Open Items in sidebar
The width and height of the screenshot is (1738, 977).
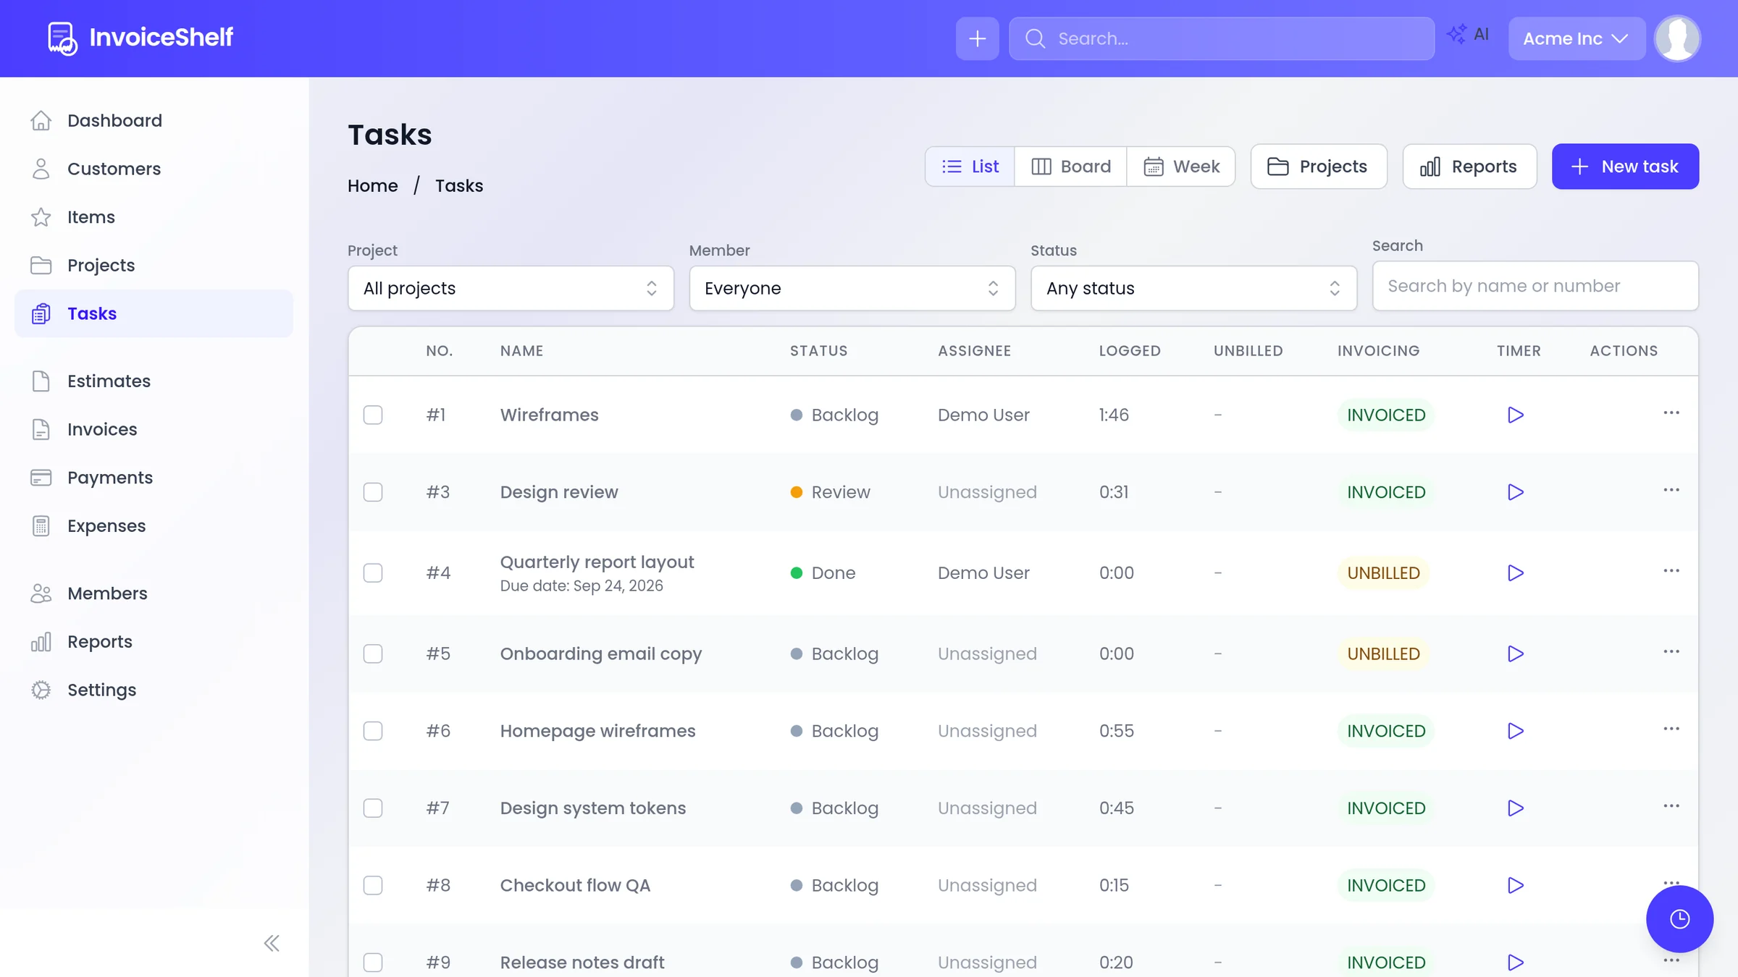pyautogui.click(x=154, y=217)
